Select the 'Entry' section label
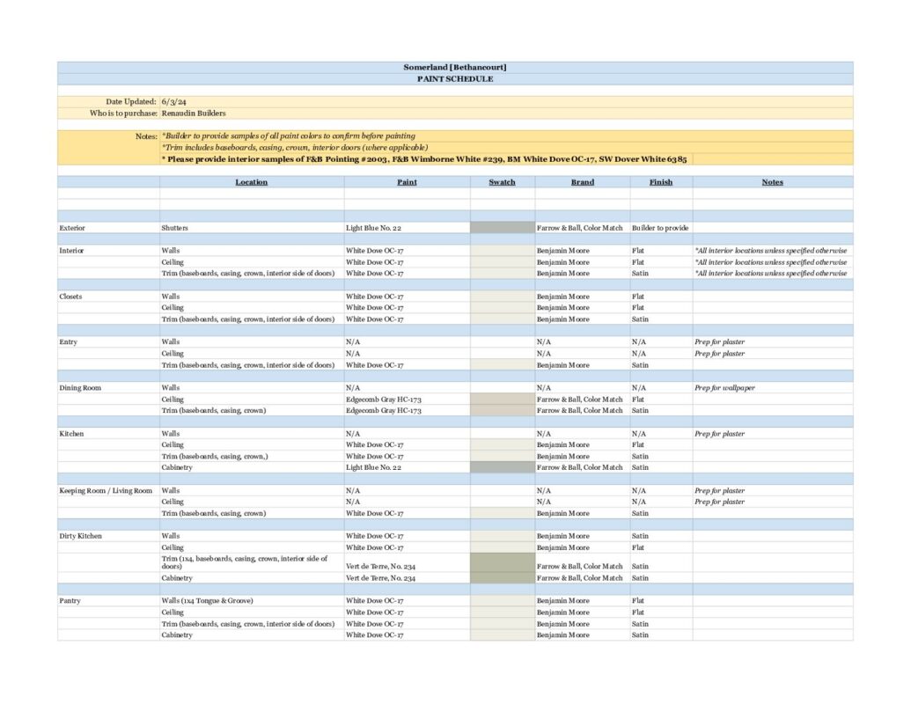 pyautogui.click(x=68, y=341)
